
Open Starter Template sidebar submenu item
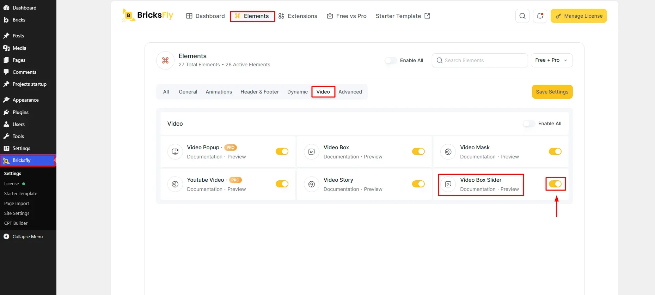20,194
